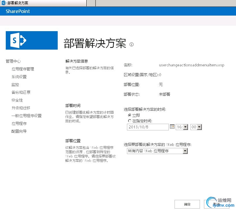Click the 名称: field label
Screen dimensions: 236x210
coord(128,65)
